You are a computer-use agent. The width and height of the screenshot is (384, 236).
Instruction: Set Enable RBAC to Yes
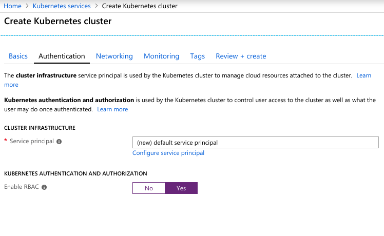pyautogui.click(x=181, y=188)
